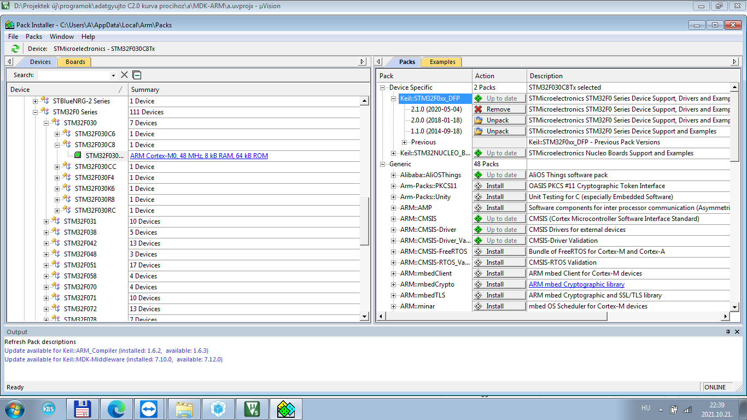Click the Windows Start button
This screenshot has width=747, height=420.
(14, 409)
